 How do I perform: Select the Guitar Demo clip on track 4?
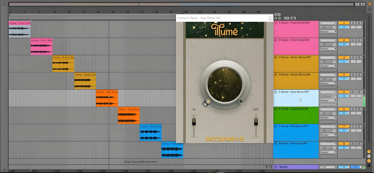tap(85, 81)
